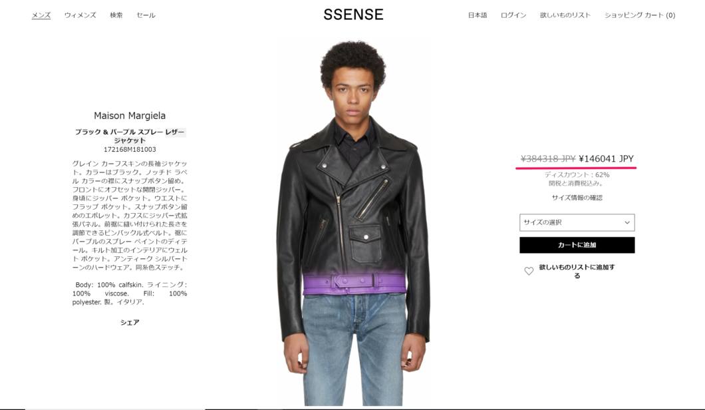This screenshot has width=705, height=410.
Task: Open the サイズの選択 size dropdown
Action: pos(577,222)
